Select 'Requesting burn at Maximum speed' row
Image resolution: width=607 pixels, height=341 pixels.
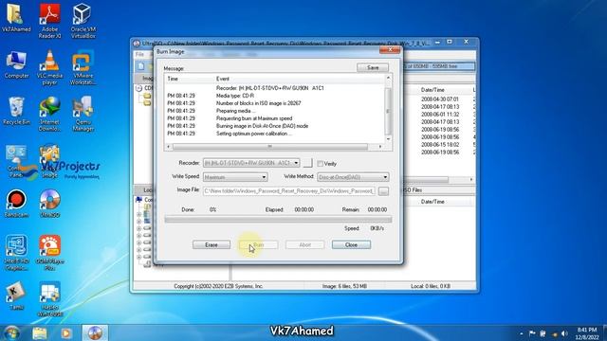(x=274, y=118)
